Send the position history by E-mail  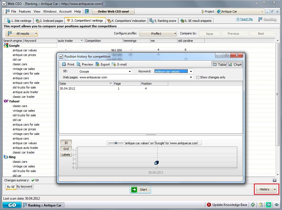(119, 64)
